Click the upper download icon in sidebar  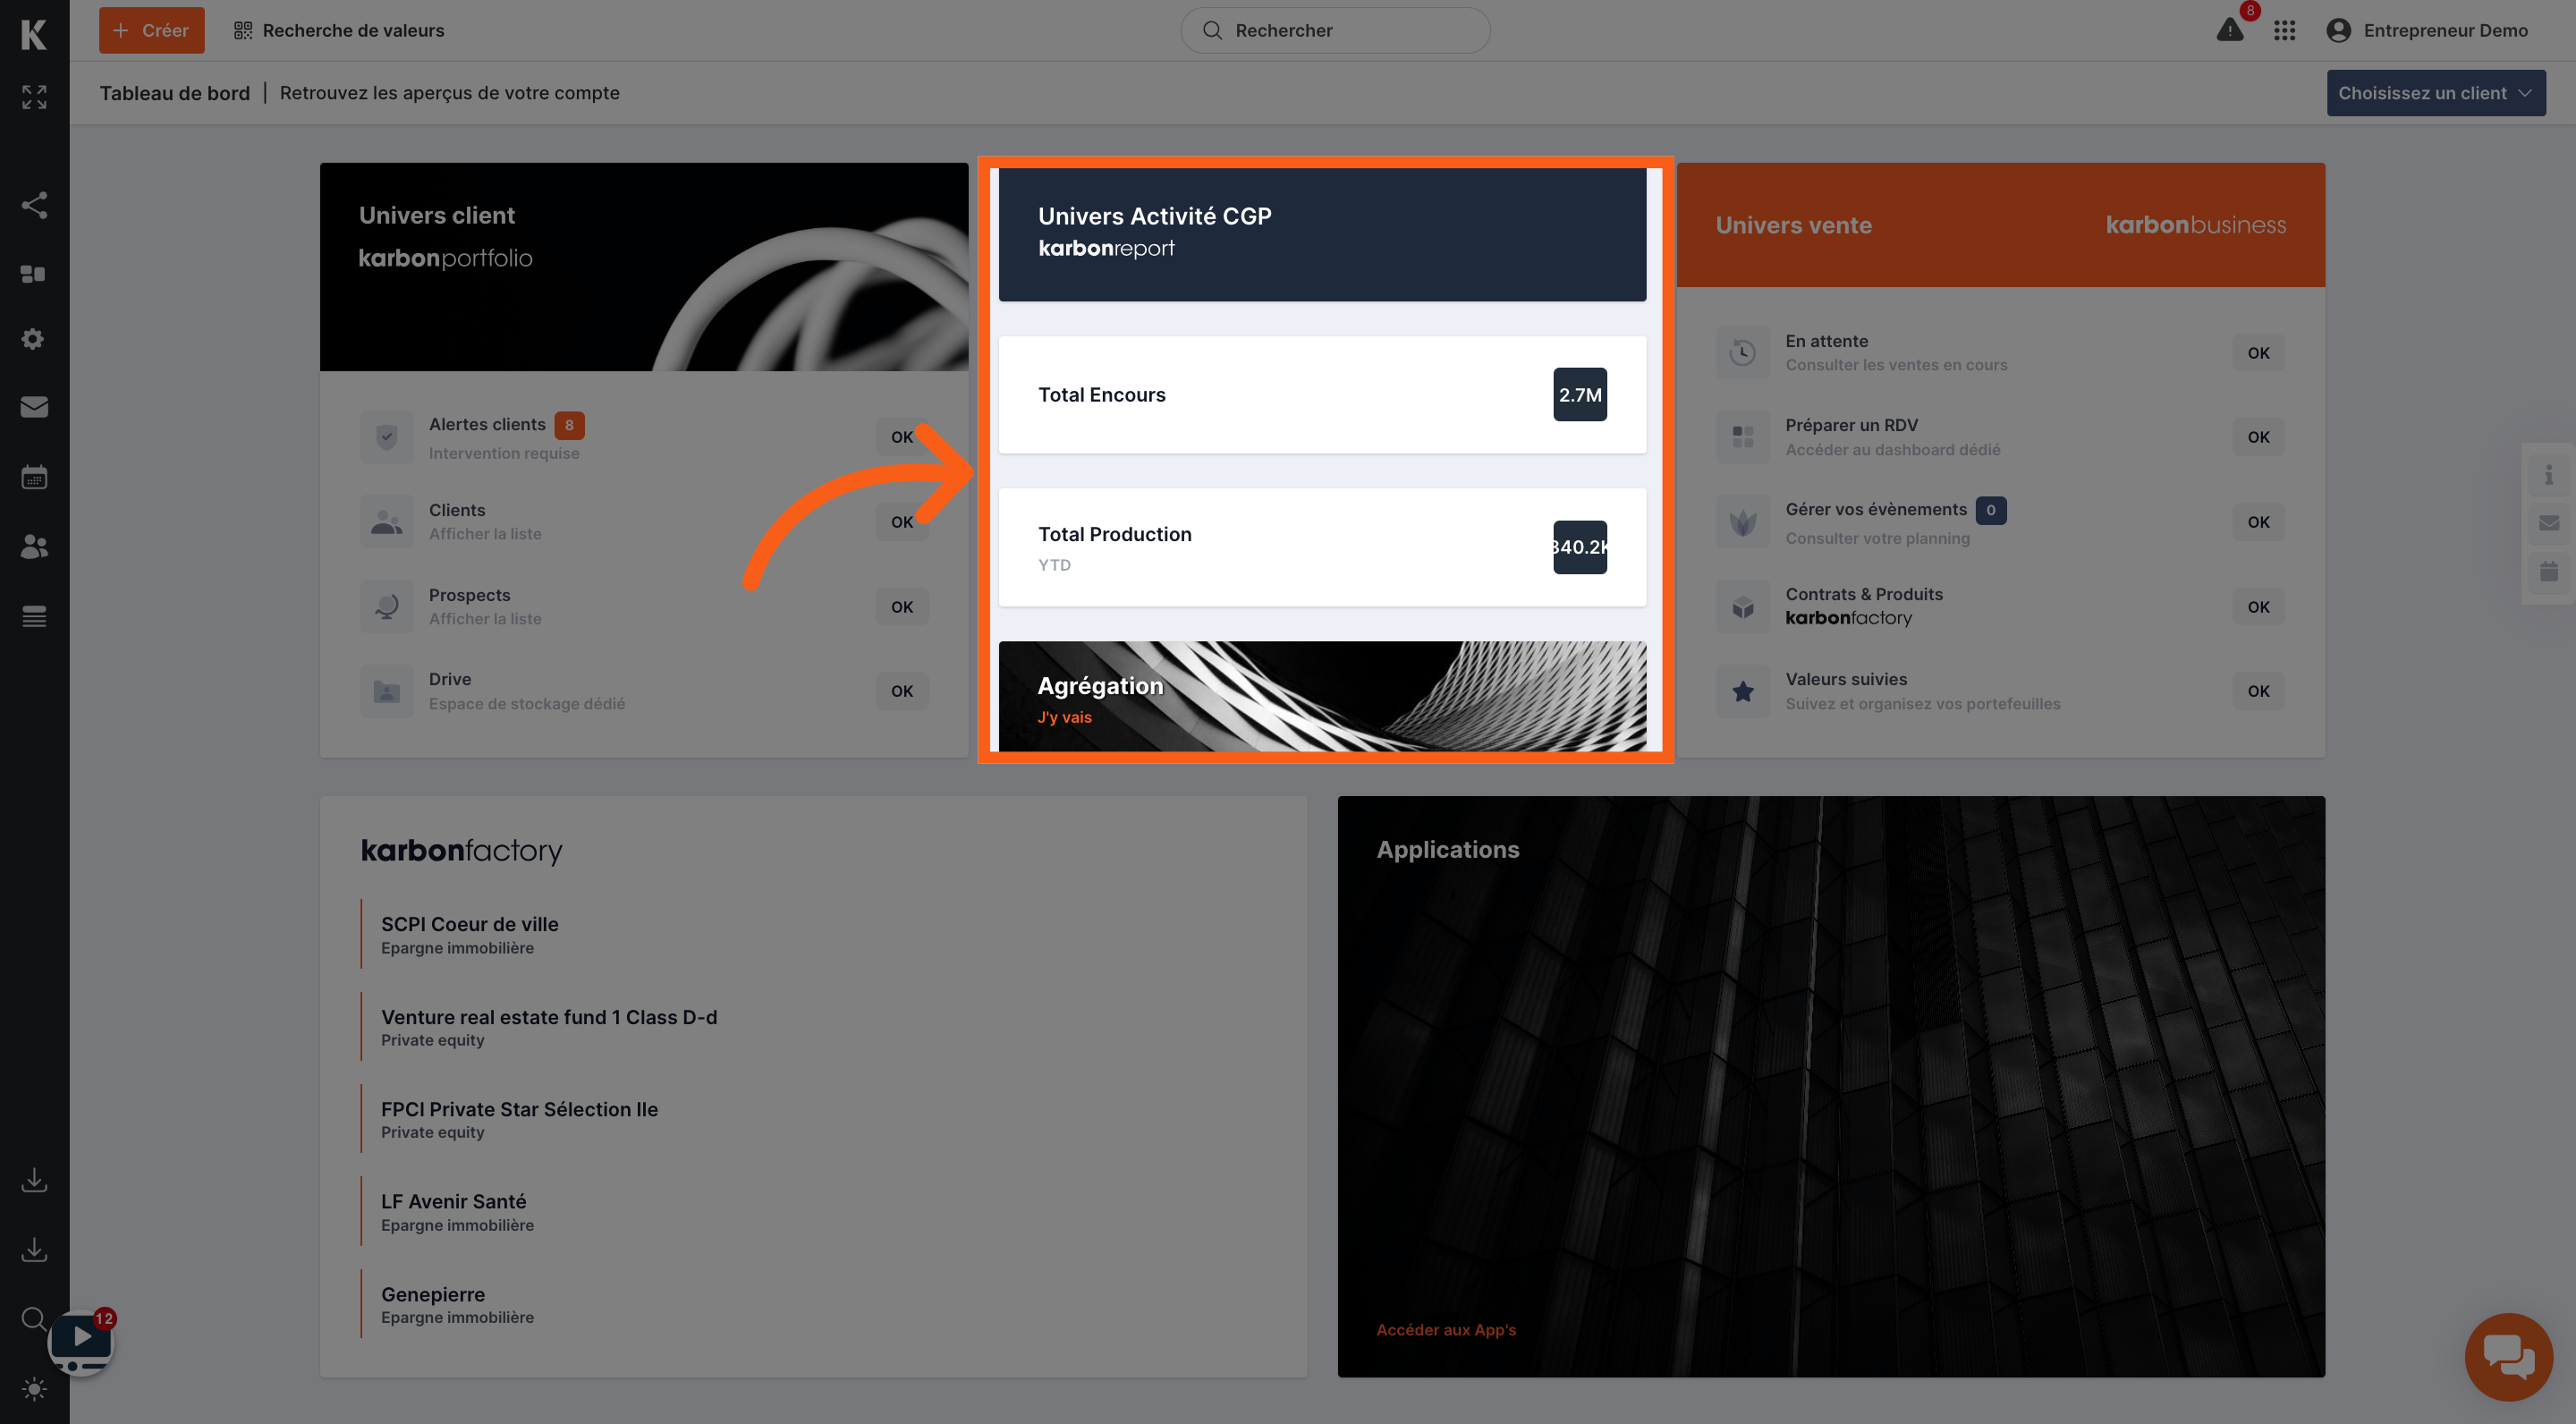tap(34, 1180)
